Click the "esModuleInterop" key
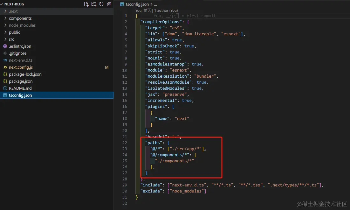 pos(166,64)
